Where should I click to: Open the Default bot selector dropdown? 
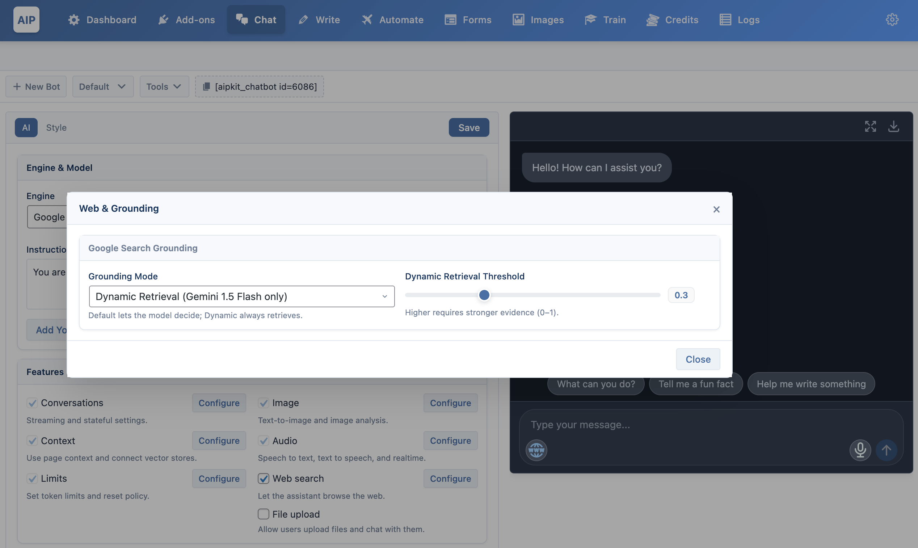pos(103,87)
